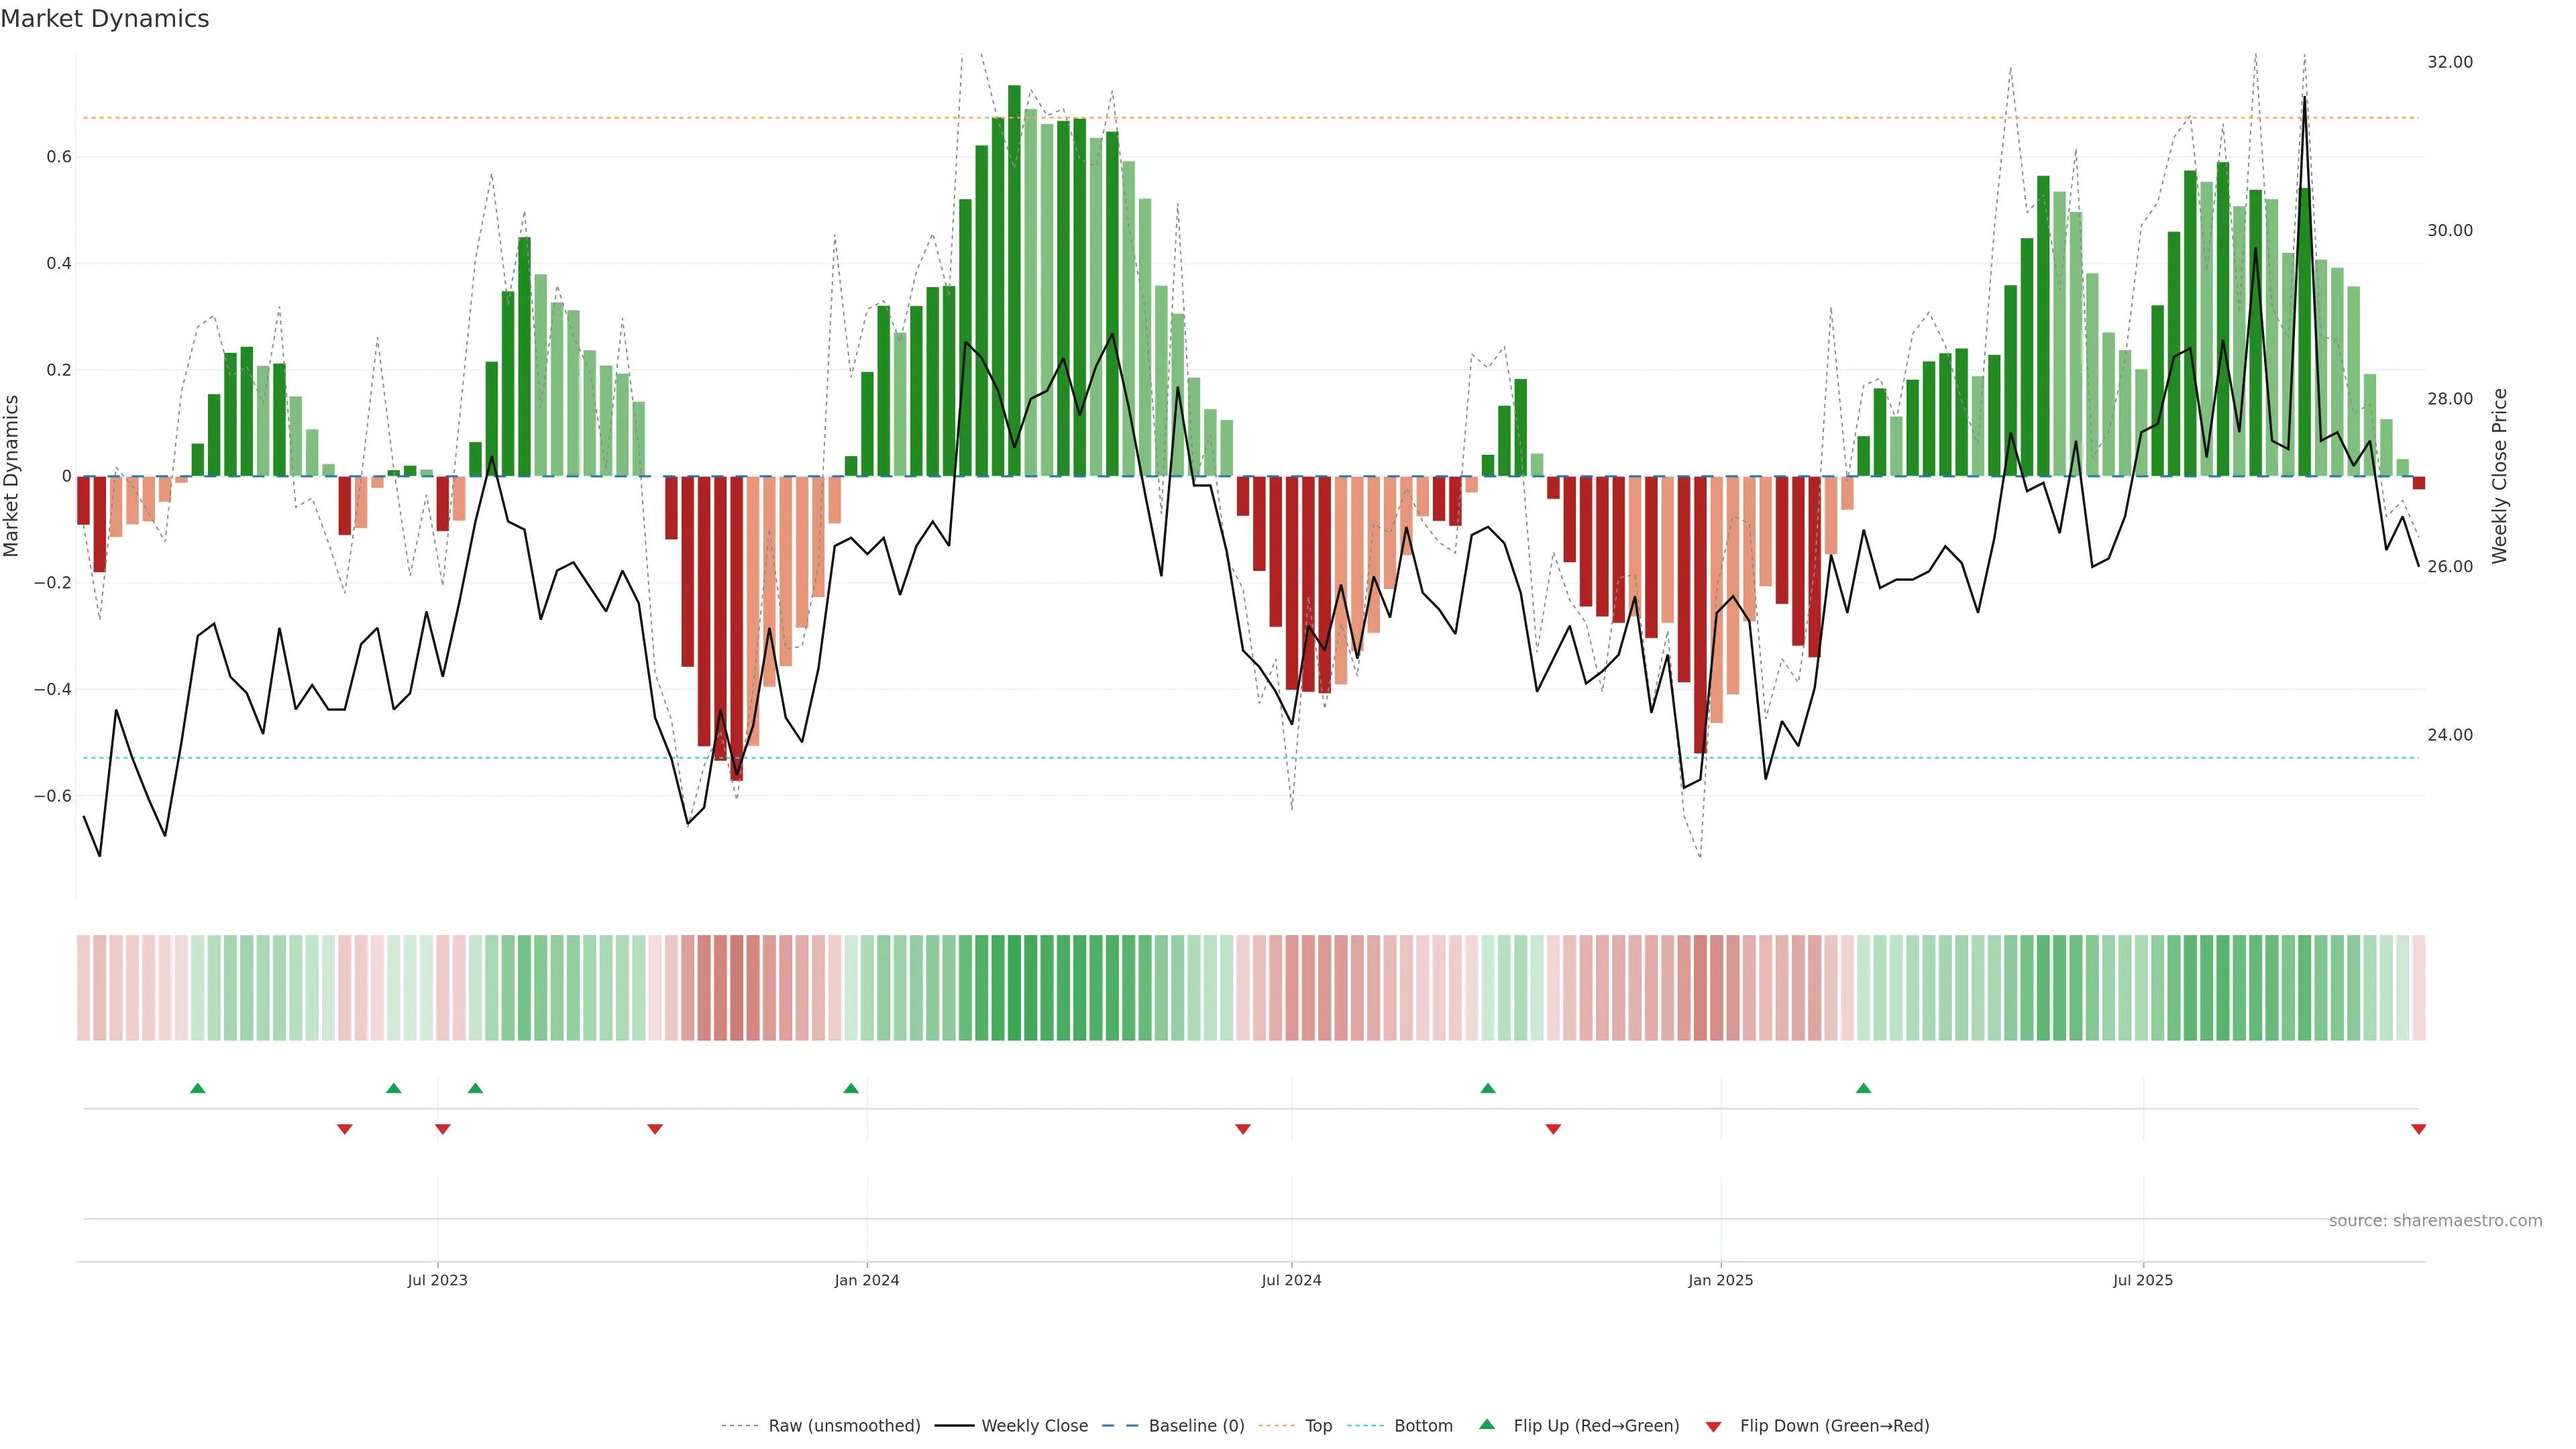
Task: Click the Flip Up legend triangle icon
Action: [x=1486, y=1424]
